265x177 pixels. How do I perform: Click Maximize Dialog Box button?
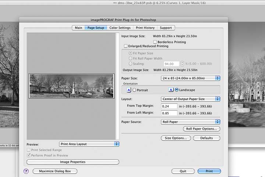55,171
